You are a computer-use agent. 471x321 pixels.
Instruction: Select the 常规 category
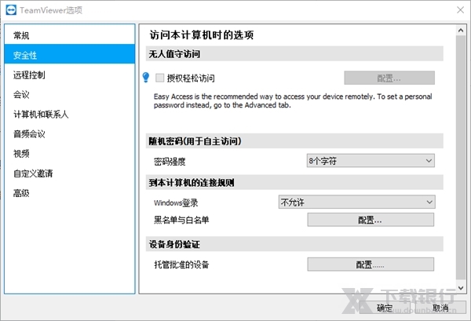(x=70, y=35)
